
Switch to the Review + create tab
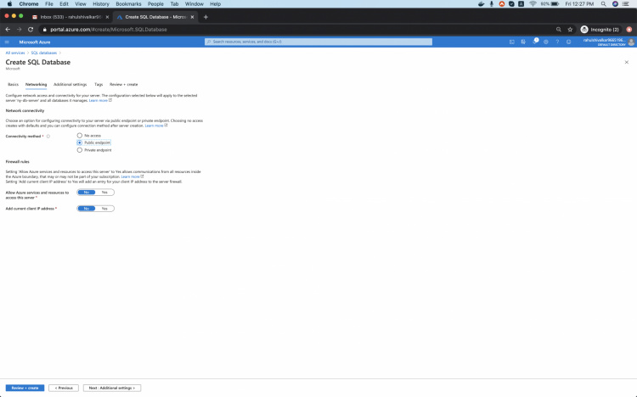pyautogui.click(x=123, y=84)
